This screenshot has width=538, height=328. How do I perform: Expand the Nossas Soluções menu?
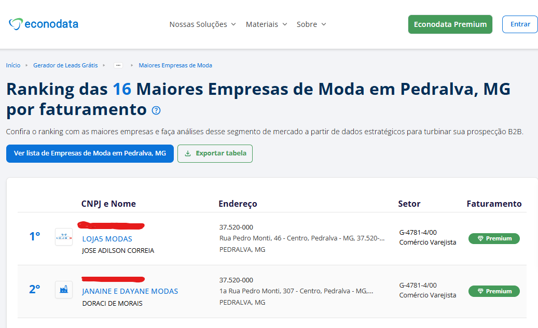[202, 24]
